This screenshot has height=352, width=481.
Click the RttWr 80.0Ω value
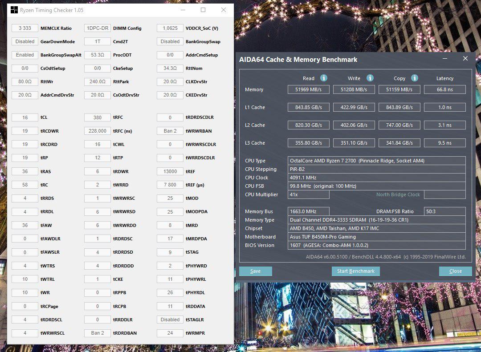[x=25, y=81]
